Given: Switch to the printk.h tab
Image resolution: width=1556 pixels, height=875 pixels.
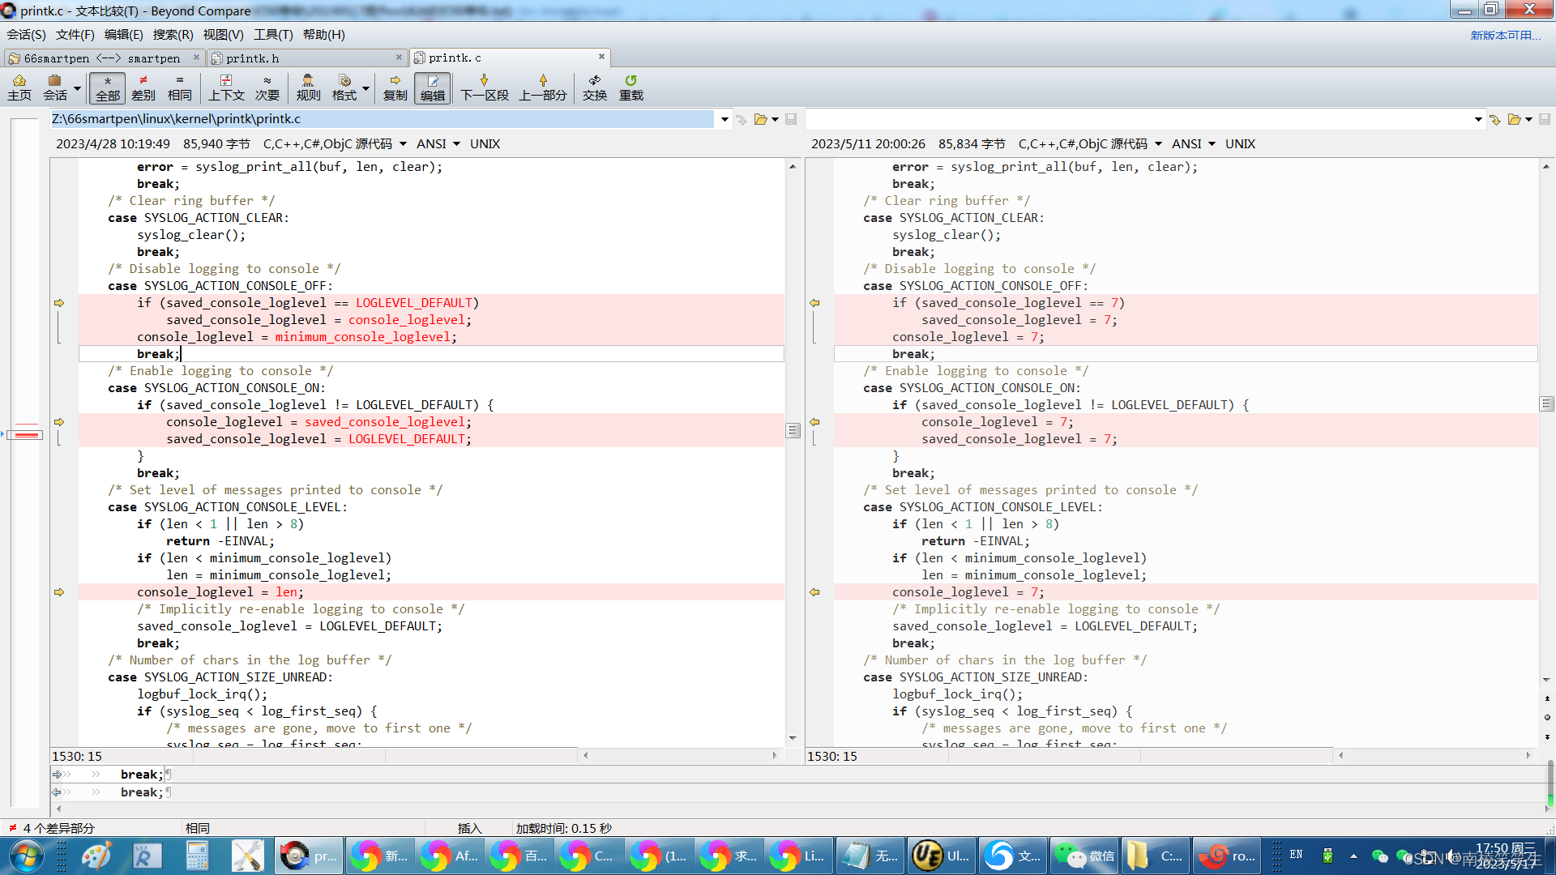Looking at the screenshot, I should [x=253, y=58].
